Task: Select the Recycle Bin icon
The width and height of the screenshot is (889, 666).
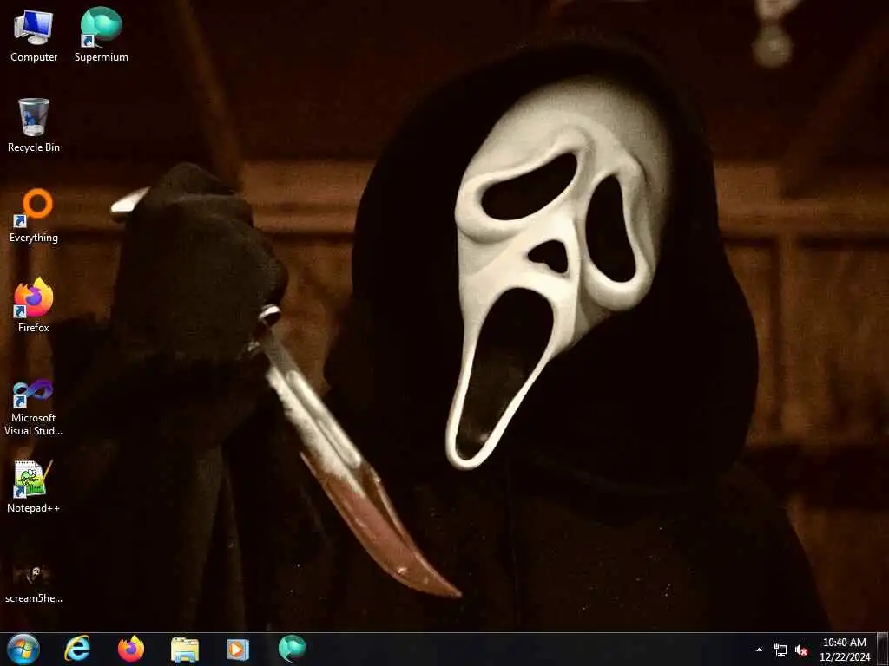Action: click(x=34, y=125)
